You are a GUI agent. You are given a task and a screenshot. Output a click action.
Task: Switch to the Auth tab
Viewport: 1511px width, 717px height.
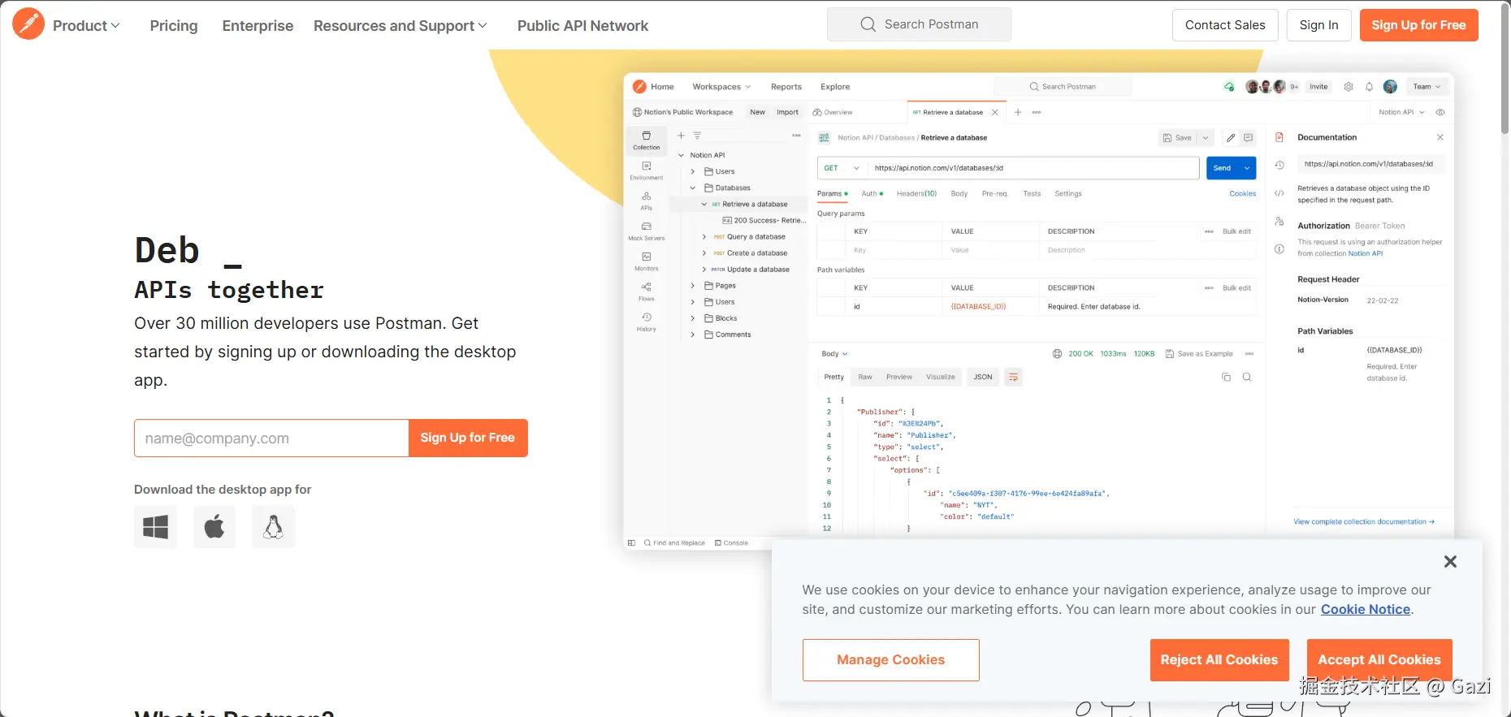coord(872,194)
